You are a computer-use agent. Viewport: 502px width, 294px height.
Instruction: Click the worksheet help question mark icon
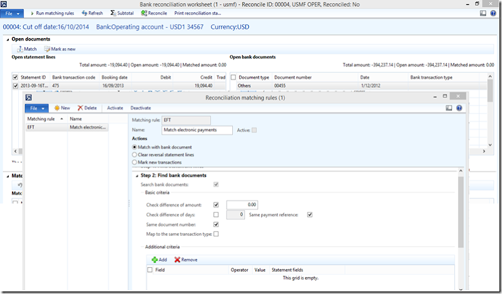click(x=493, y=13)
